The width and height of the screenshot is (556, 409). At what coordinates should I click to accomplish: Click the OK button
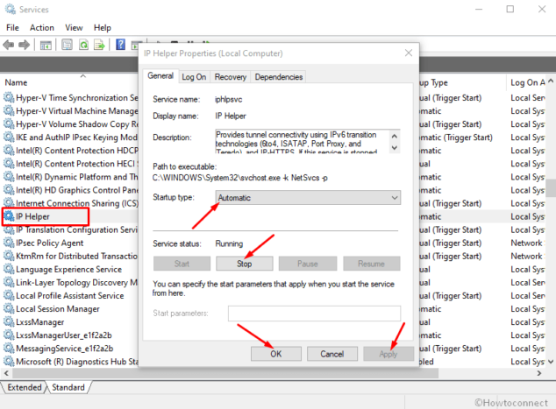click(276, 354)
